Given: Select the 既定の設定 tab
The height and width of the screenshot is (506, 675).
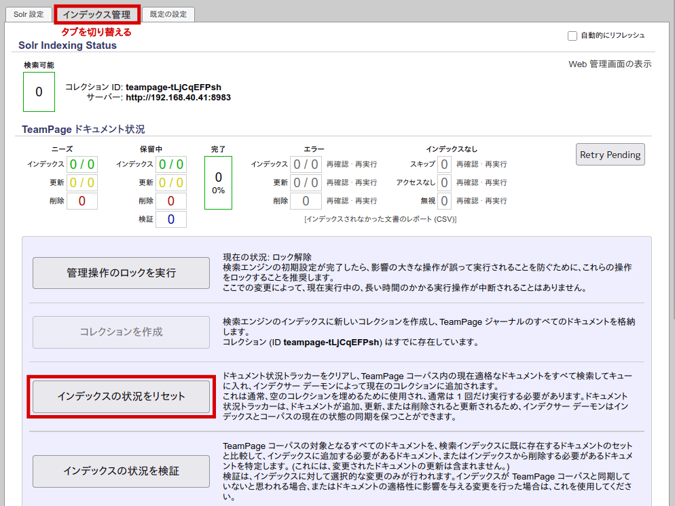Looking at the screenshot, I should coord(168,14).
